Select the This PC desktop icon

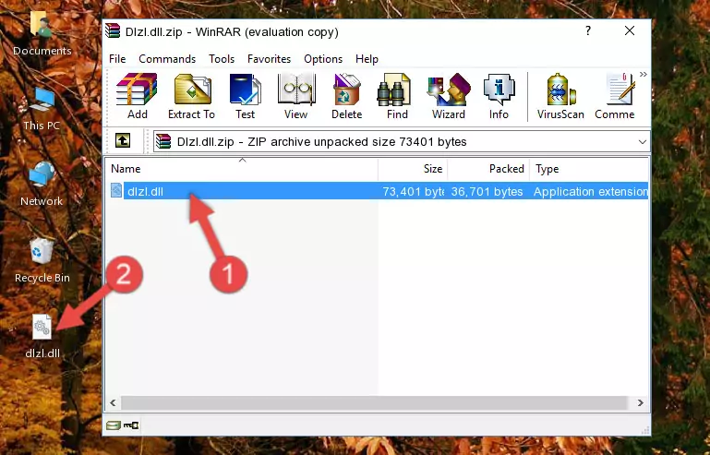(x=42, y=109)
